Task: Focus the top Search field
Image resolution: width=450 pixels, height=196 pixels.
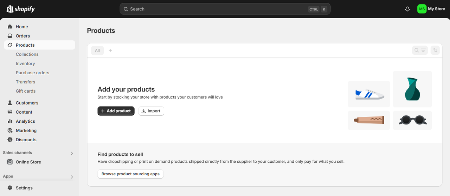Action: tap(225, 9)
